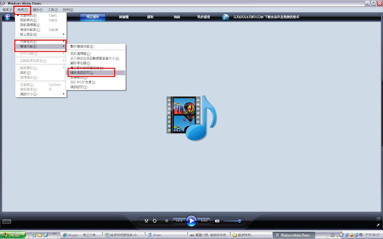The width and height of the screenshot is (383, 239).
Task: Click Windows Media Player taskbar button
Action: pos(293,235)
